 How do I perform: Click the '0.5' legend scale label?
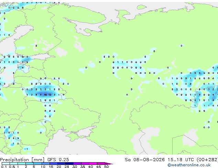pos(12,167)
